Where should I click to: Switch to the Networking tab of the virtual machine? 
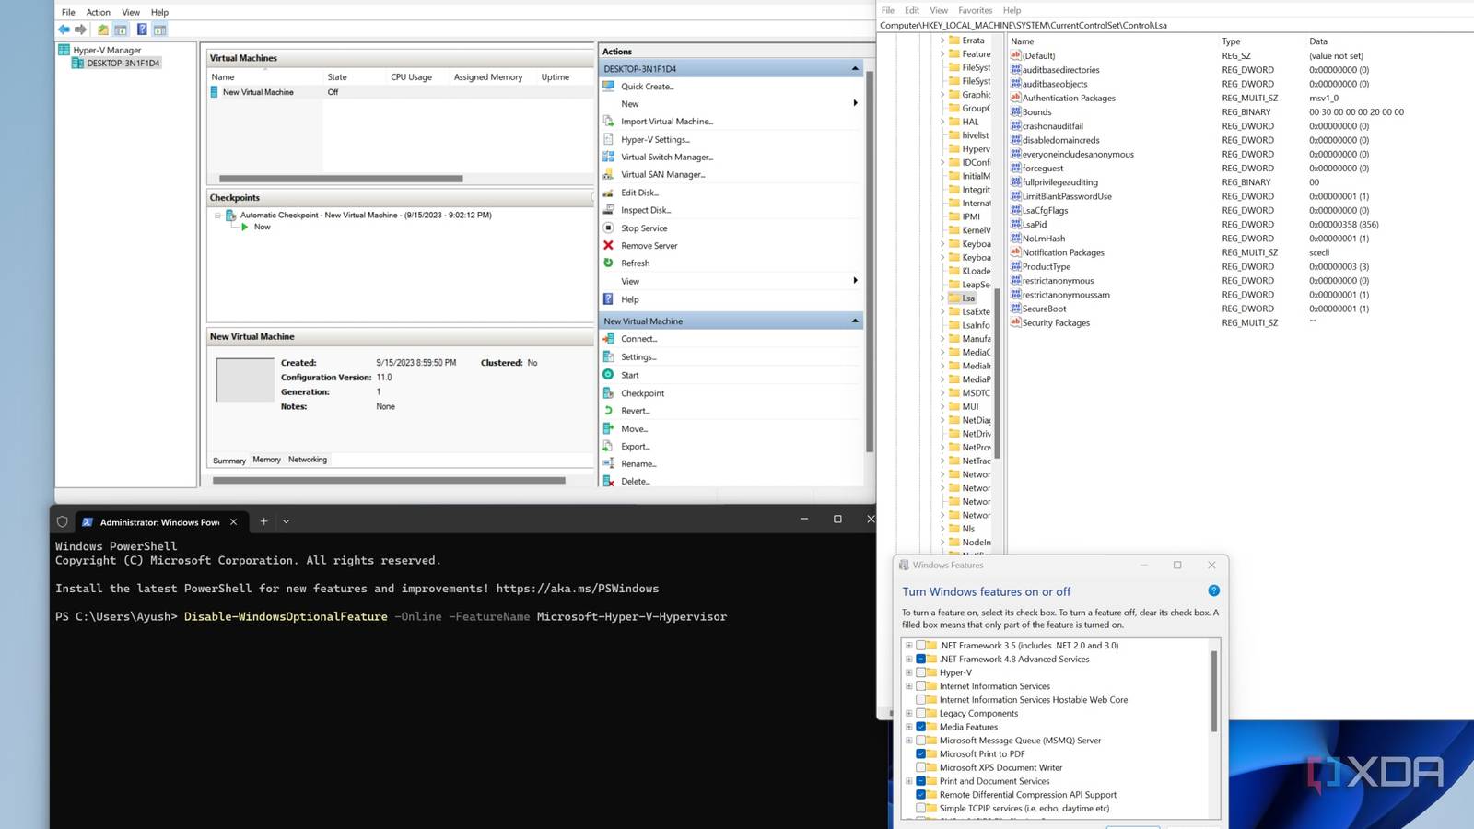[307, 460]
